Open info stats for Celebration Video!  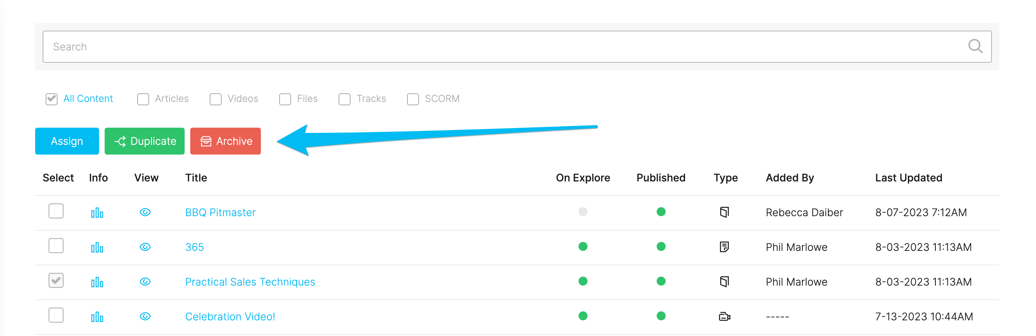(x=97, y=317)
